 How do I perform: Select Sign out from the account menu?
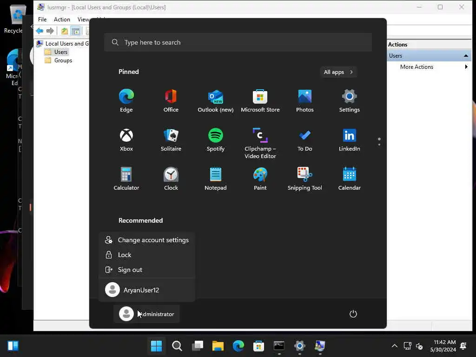(147, 270)
